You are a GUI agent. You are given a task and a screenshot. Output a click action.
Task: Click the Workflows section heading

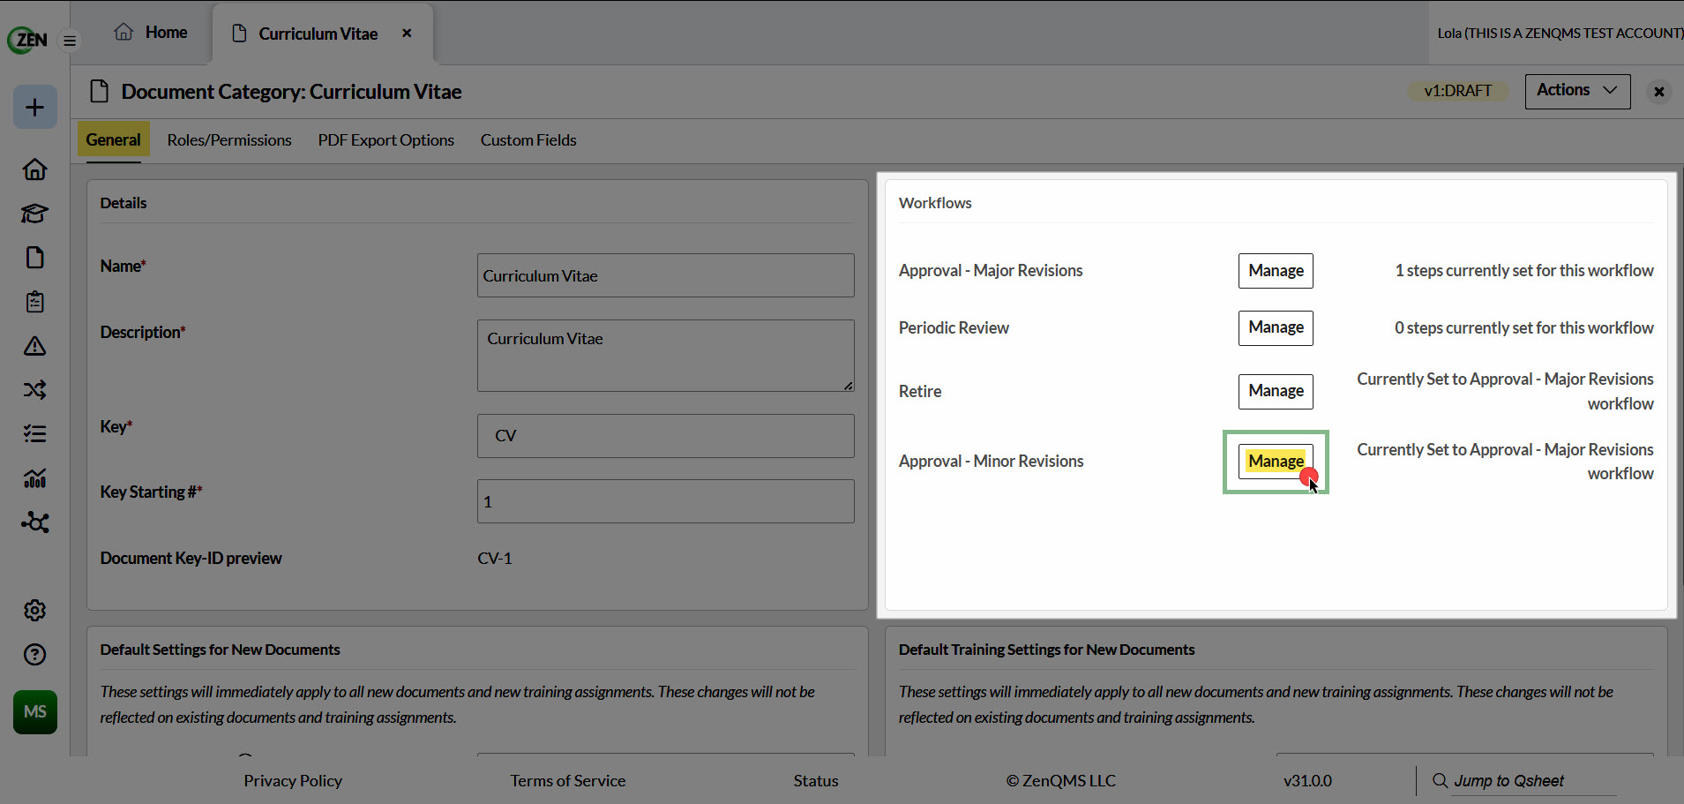tap(935, 203)
